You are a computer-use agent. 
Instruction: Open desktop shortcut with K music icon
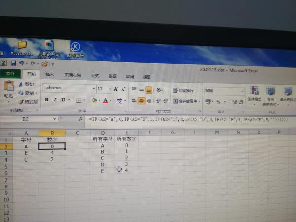point(75,49)
